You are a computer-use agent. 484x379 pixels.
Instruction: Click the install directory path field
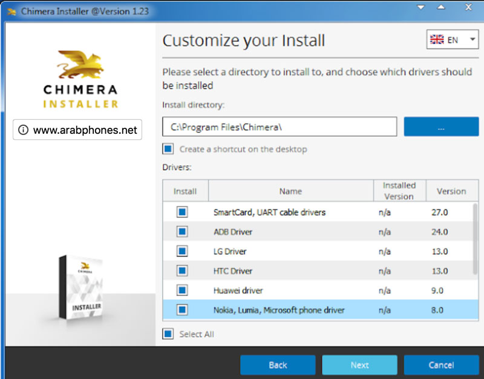pos(280,127)
